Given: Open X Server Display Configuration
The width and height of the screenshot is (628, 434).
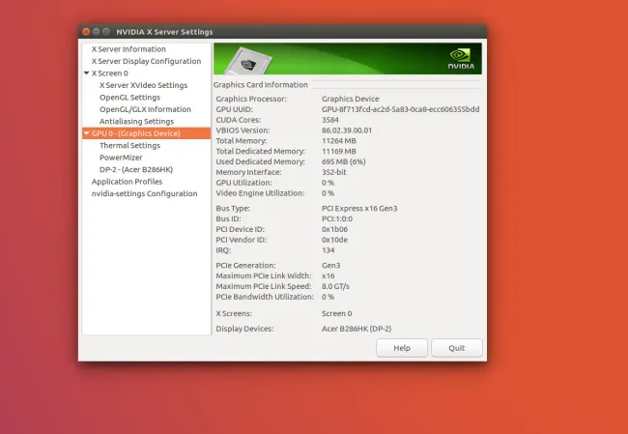Looking at the screenshot, I should [146, 61].
